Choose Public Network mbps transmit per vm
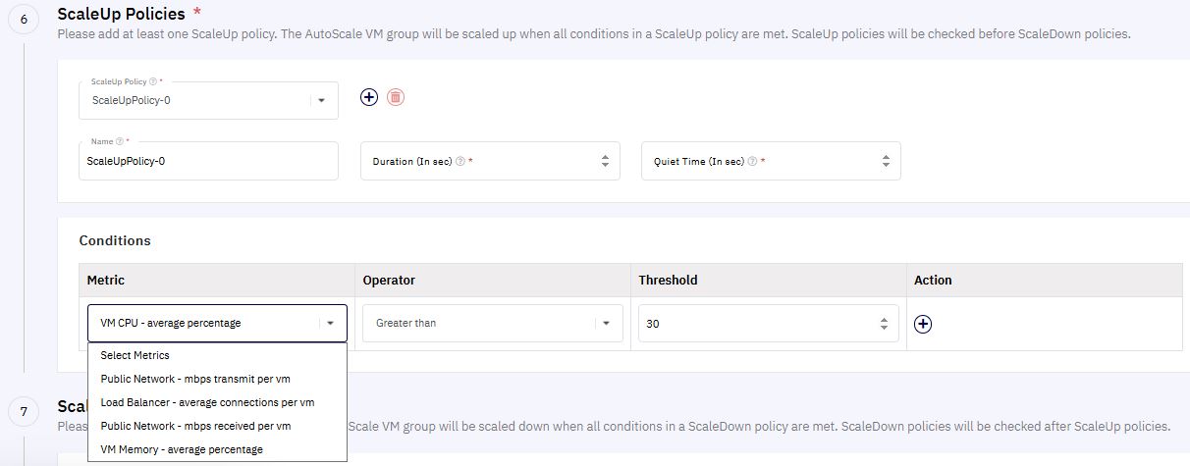The height and width of the screenshot is (466, 1190). coord(217,379)
